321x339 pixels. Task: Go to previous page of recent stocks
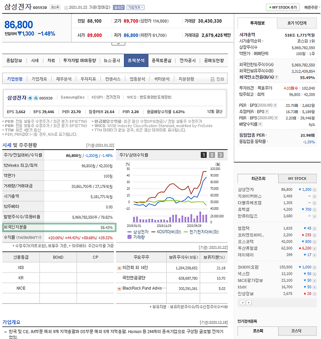tap(243, 302)
